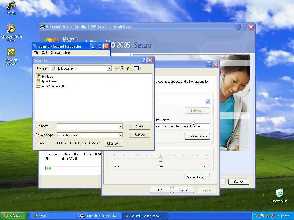The image size is (294, 220).
Task: Create a new folder in Save As dialog
Action: [129, 69]
